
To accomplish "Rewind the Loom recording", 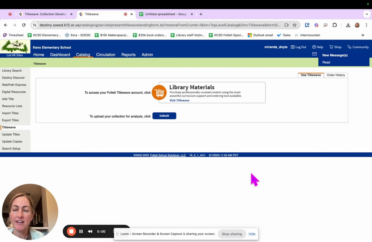I will (x=90, y=231).
